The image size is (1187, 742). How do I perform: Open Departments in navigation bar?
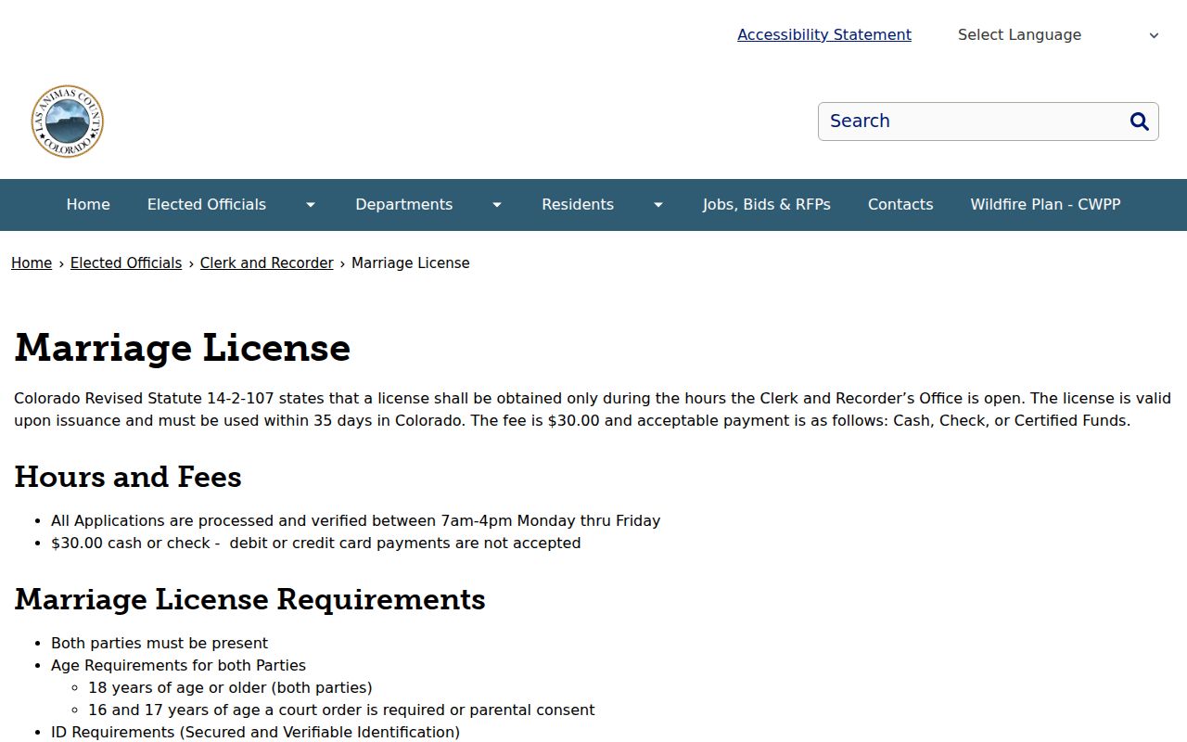tap(404, 205)
